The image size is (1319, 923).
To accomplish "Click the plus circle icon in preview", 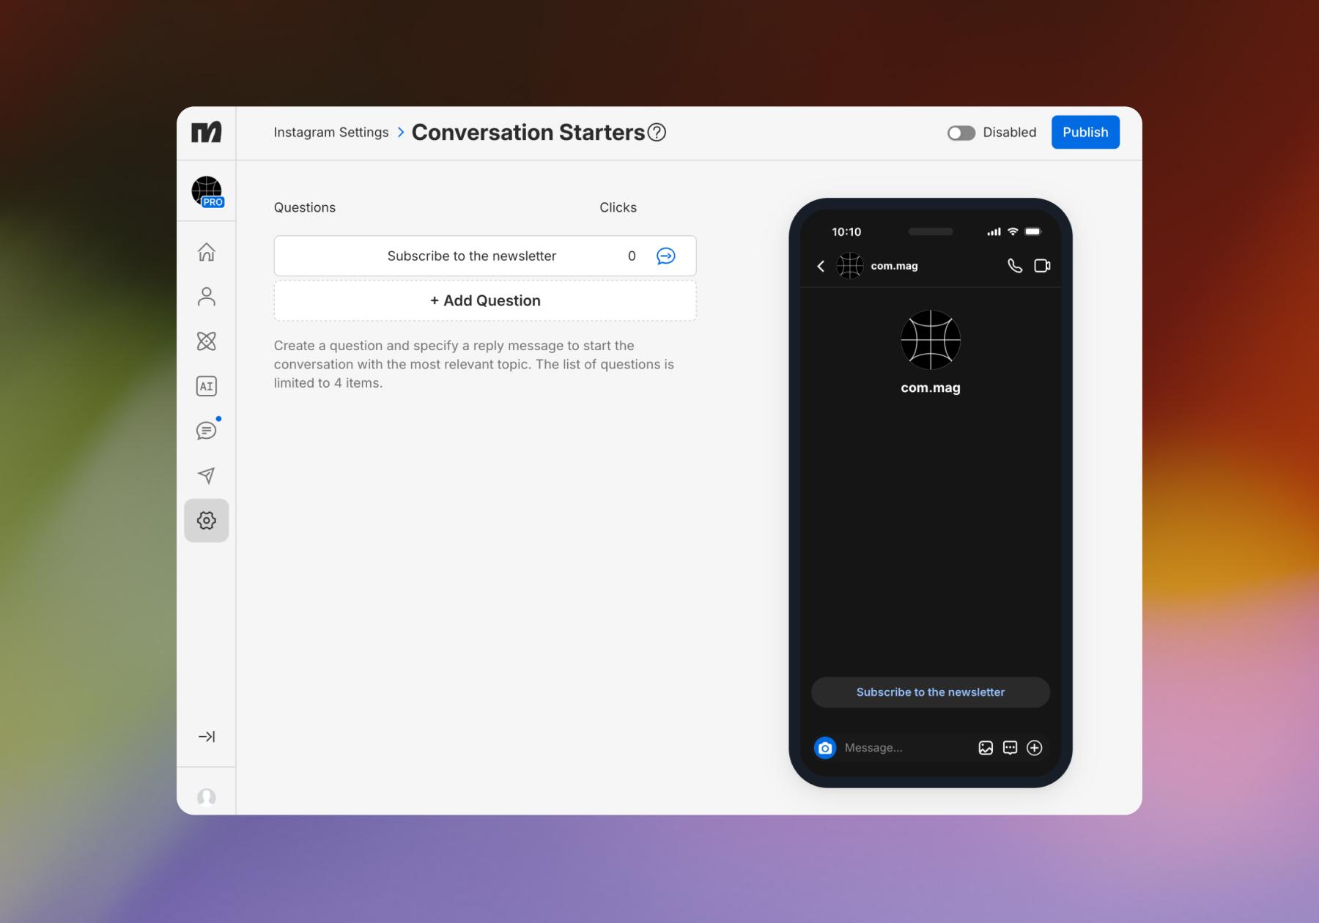I will pyautogui.click(x=1035, y=748).
